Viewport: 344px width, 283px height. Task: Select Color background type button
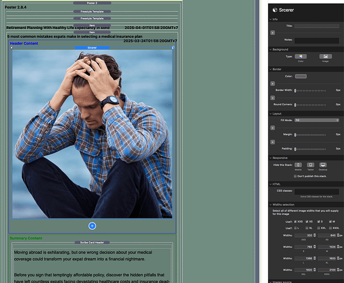[300, 57]
